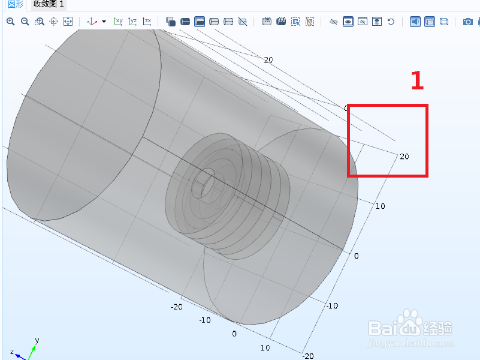Toggle the Wireframe Rendering icon
This screenshot has width=480, height=360.
coord(444,22)
